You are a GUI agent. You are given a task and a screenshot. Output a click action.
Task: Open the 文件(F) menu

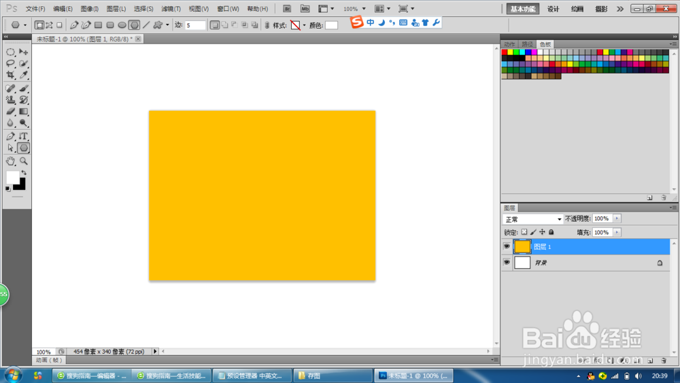(35, 9)
